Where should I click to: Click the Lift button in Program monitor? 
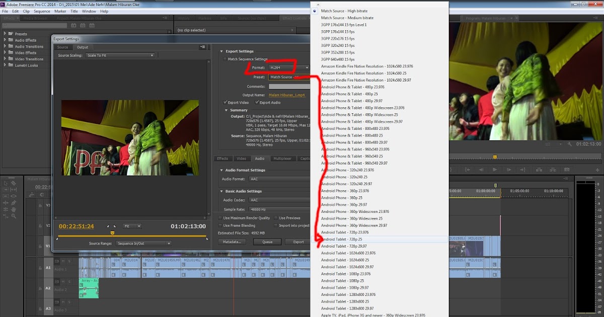click(x=539, y=170)
